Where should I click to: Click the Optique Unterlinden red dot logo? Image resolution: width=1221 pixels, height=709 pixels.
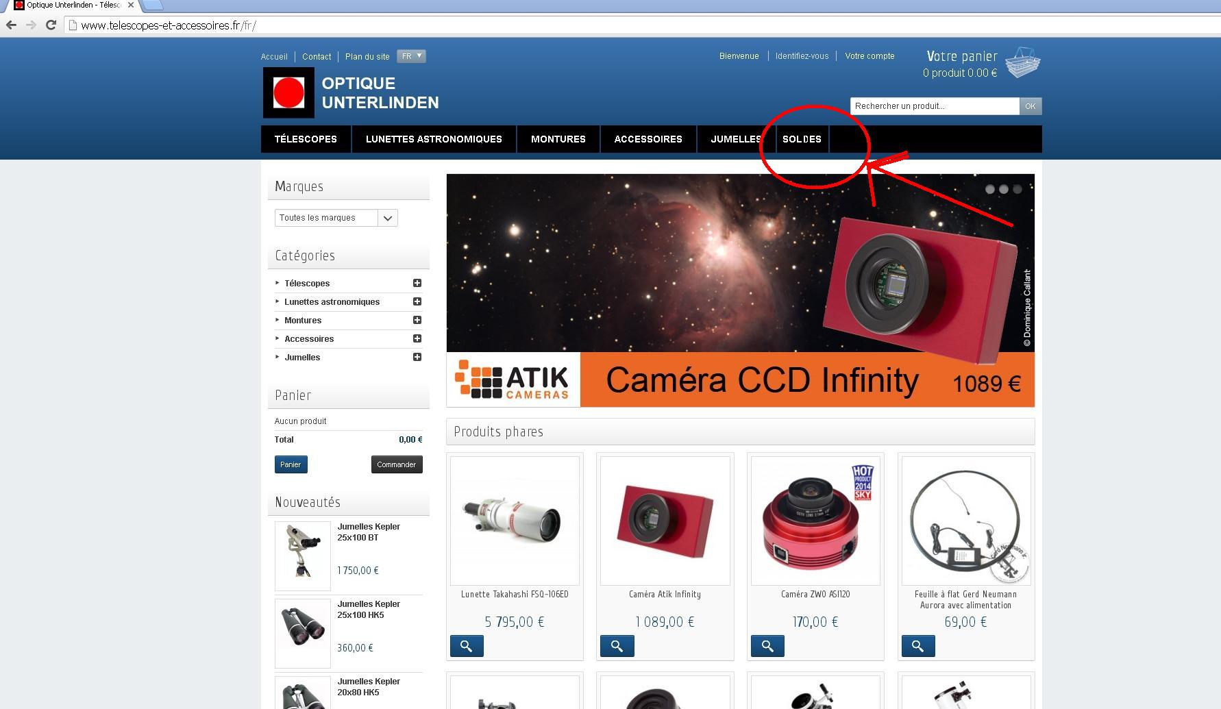pos(288,92)
